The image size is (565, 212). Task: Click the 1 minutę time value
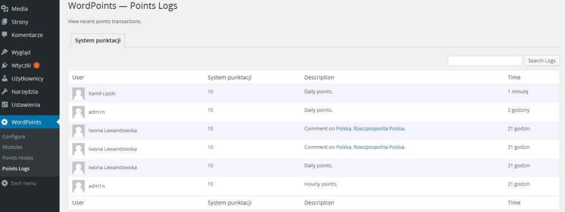[x=518, y=91]
